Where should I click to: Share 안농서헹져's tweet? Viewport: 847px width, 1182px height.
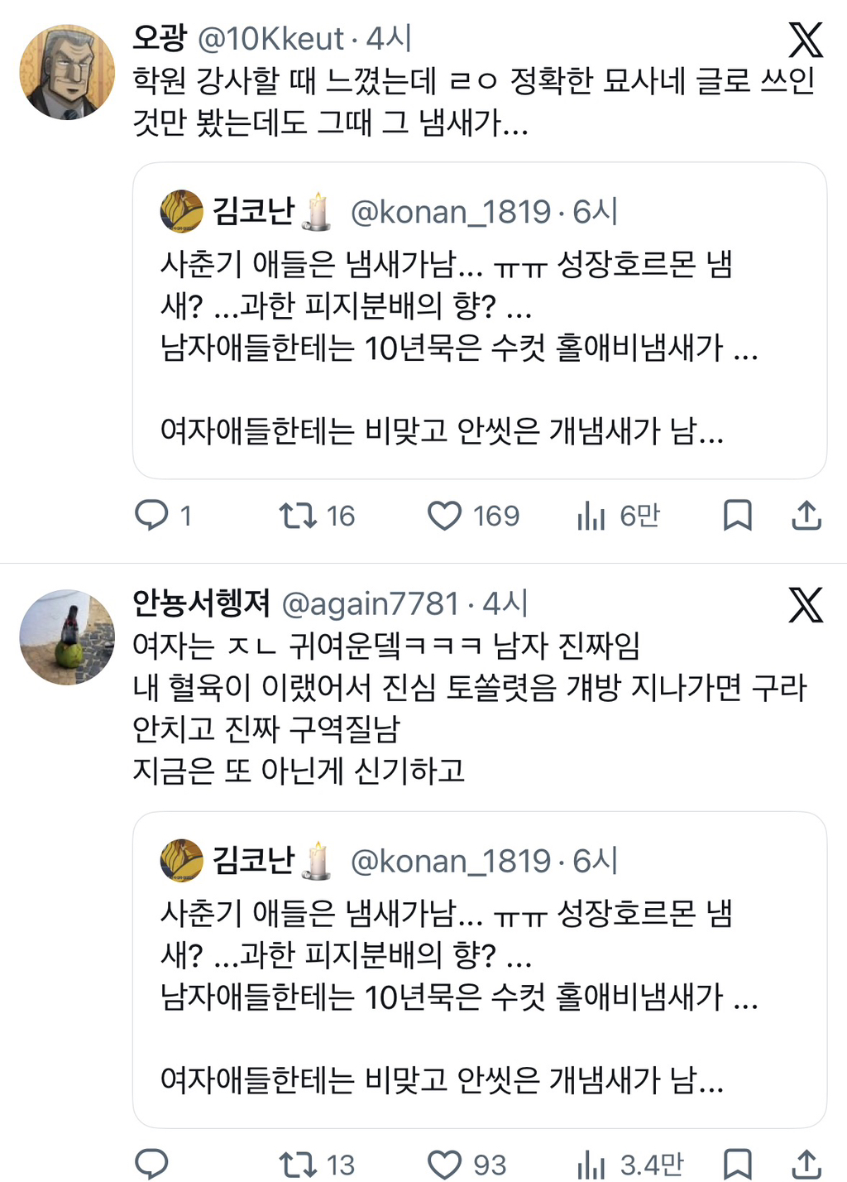(806, 1164)
